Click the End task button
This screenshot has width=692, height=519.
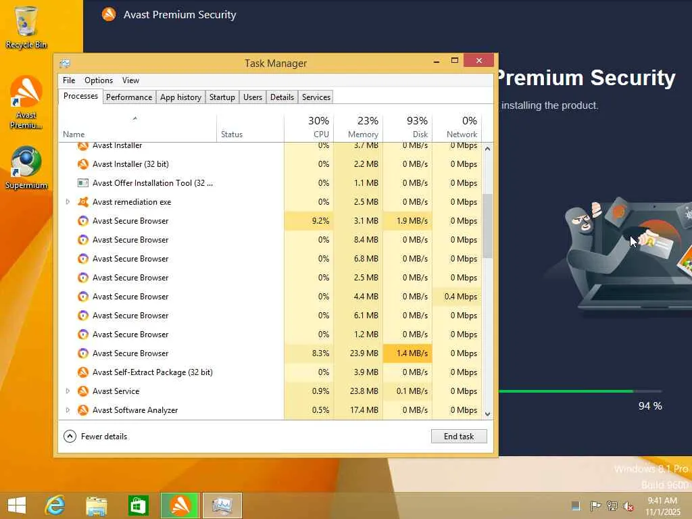click(459, 437)
